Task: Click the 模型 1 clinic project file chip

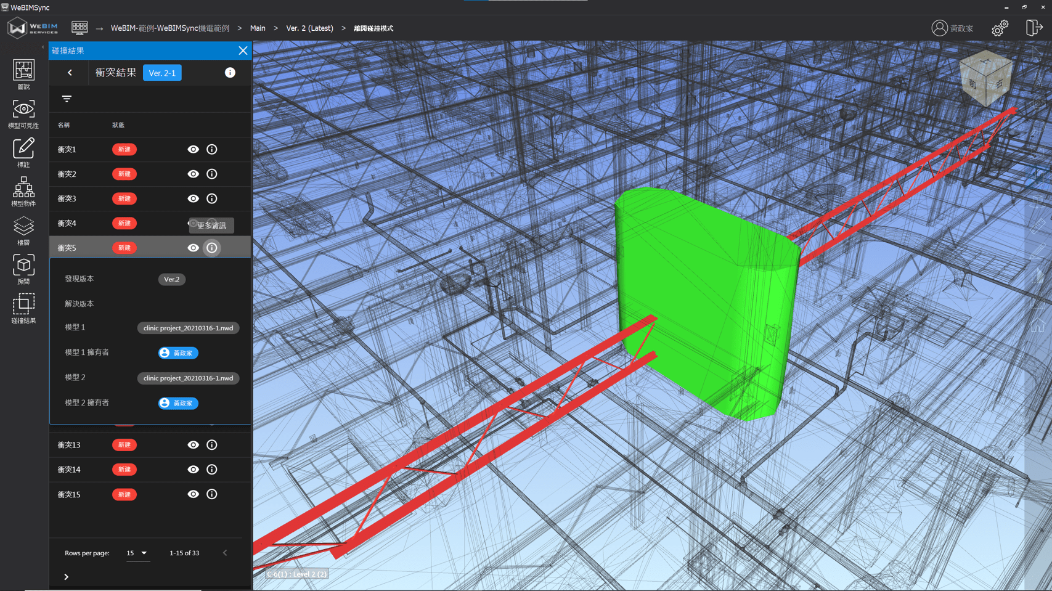Action: click(x=188, y=328)
